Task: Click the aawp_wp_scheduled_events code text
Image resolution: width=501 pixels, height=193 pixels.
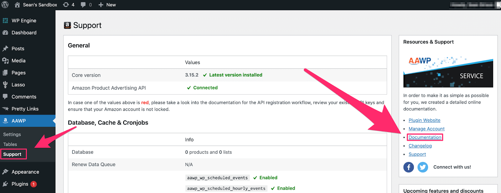Action: point(217,178)
